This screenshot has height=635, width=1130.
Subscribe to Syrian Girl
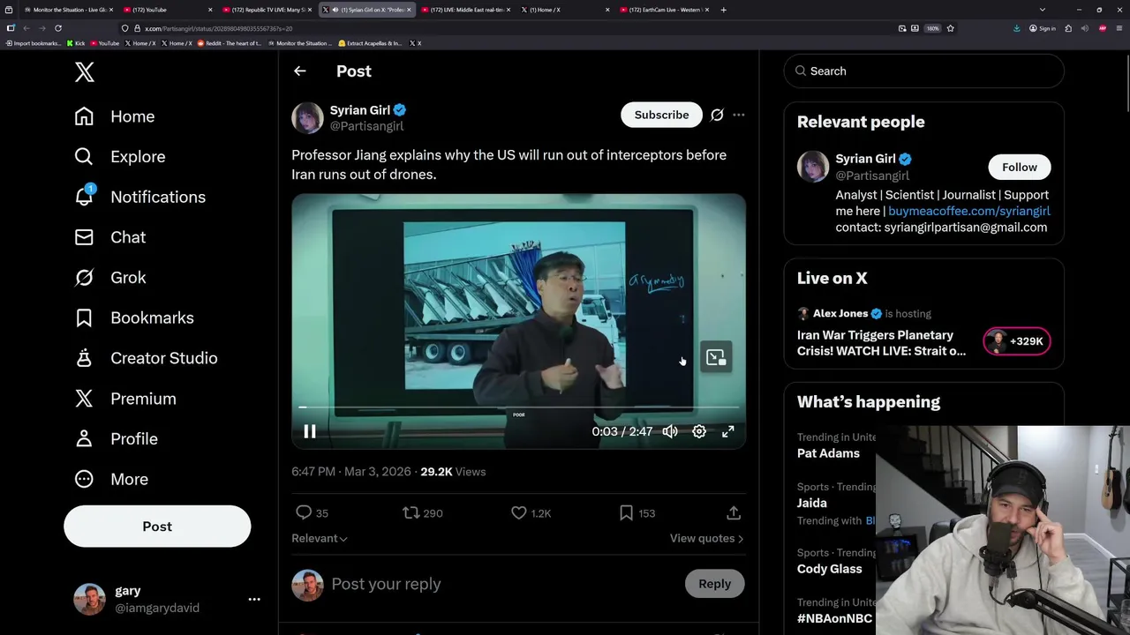point(661,115)
